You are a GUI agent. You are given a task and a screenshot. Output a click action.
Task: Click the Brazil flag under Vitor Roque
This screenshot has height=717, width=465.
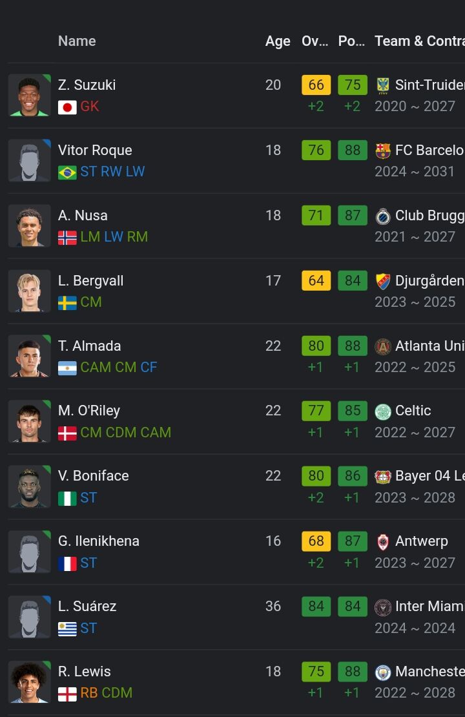coord(67,172)
